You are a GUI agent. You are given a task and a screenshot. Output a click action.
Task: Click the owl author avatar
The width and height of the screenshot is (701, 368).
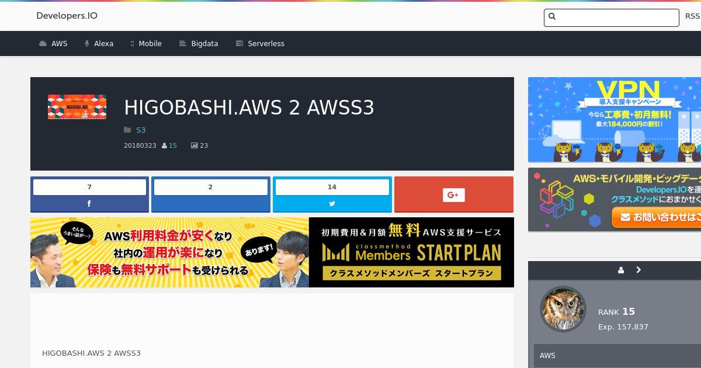tap(563, 309)
